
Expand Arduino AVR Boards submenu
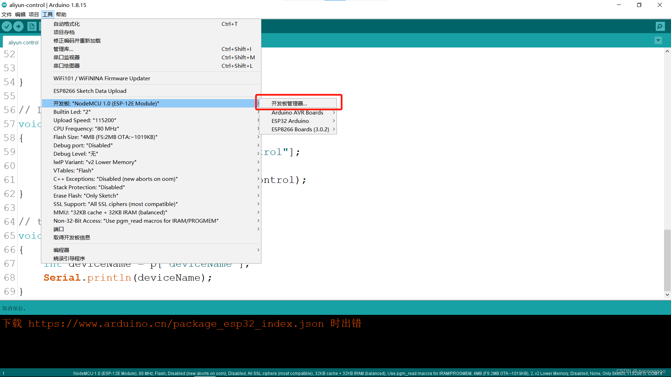pos(297,112)
